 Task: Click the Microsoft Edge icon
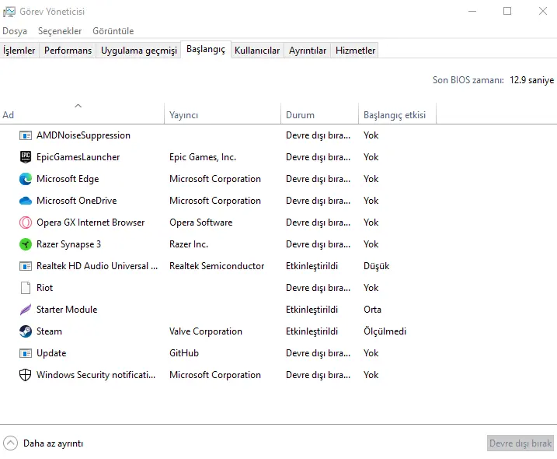25,179
